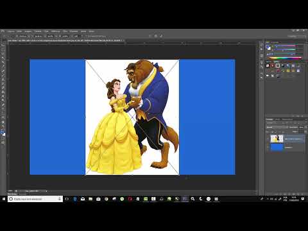Open Task View on the taskbar
This screenshot has height=231, width=308.
(67, 199)
